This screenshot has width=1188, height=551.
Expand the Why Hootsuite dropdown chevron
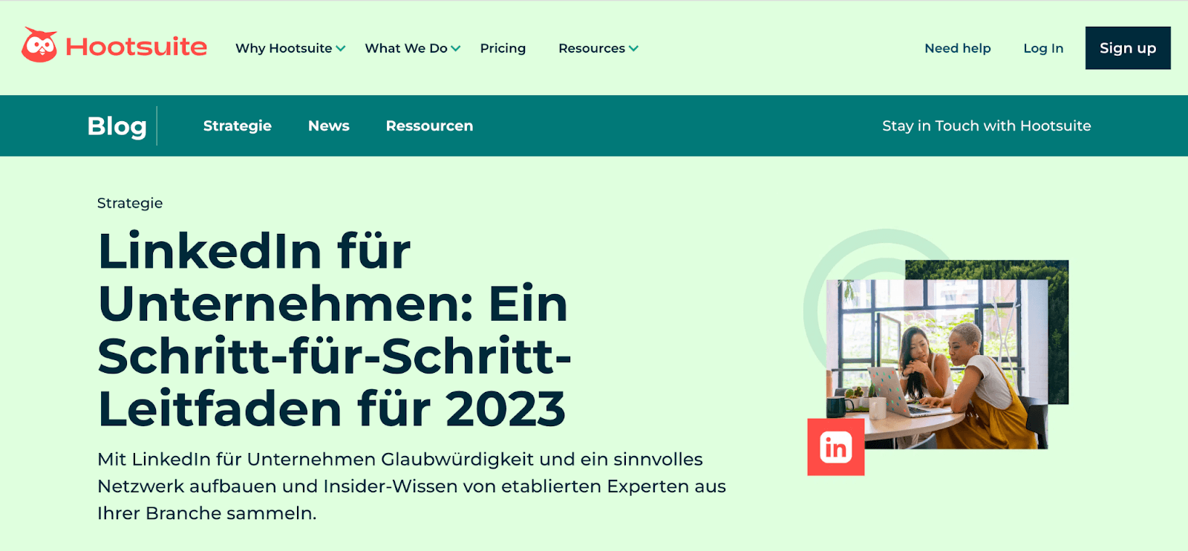pyautogui.click(x=341, y=49)
